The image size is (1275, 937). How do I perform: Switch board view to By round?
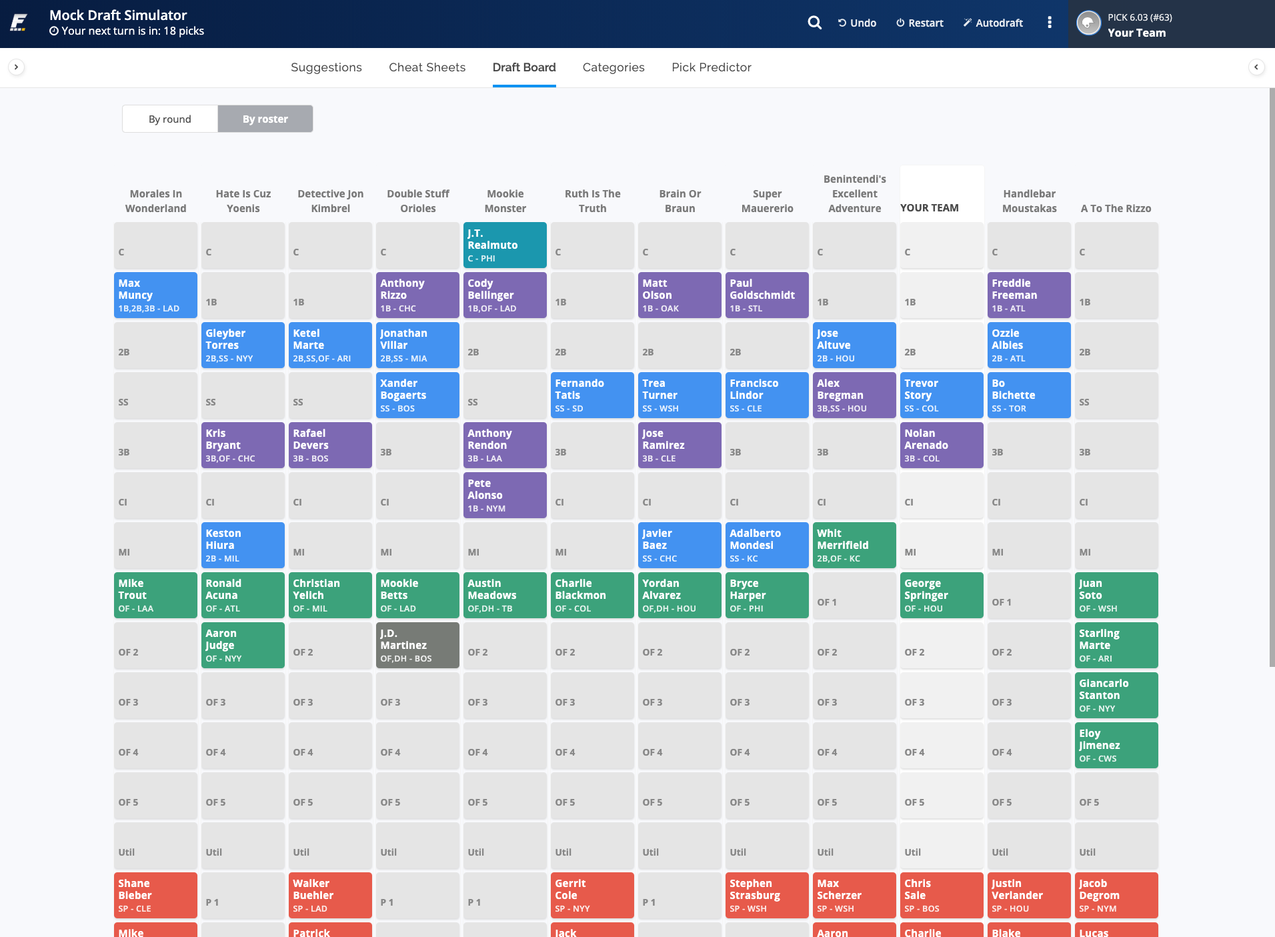coord(170,119)
